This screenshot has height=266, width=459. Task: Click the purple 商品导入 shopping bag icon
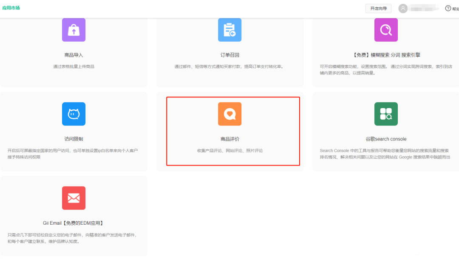click(x=74, y=30)
